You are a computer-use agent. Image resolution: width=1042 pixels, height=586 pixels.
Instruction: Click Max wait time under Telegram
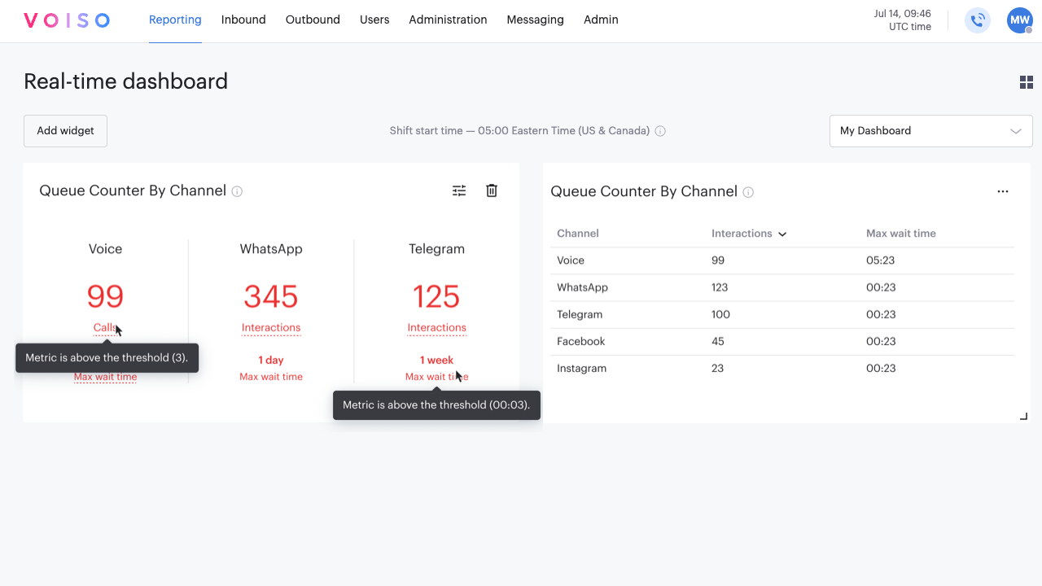point(437,377)
